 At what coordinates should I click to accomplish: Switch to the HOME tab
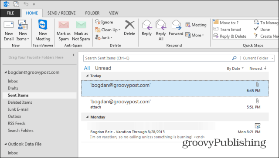click(x=32, y=13)
